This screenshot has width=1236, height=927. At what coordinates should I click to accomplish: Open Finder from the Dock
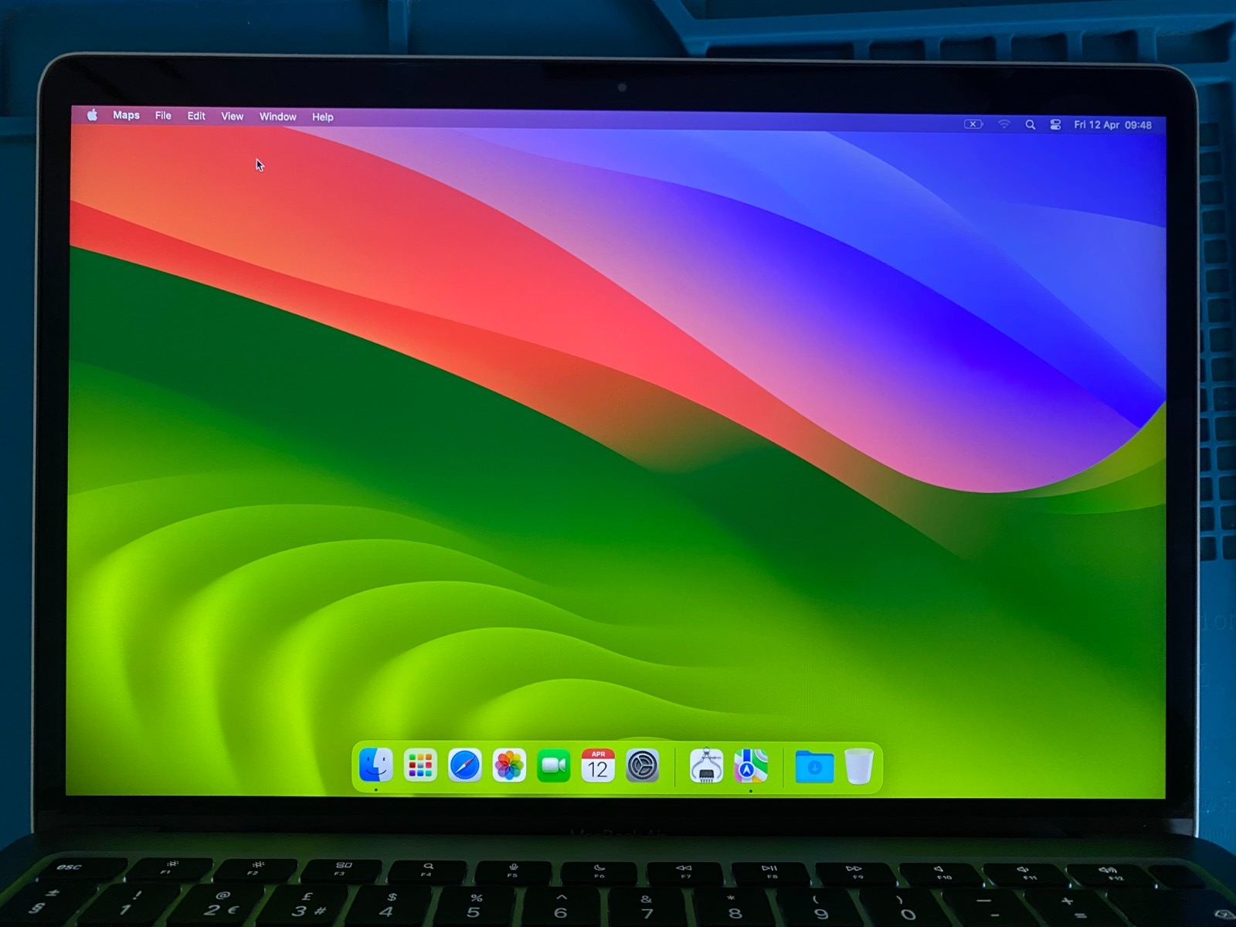pyautogui.click(x=376, y=766)
